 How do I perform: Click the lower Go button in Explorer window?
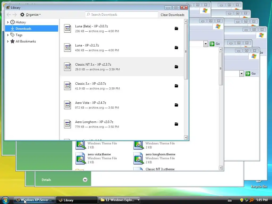pos(251,74)
